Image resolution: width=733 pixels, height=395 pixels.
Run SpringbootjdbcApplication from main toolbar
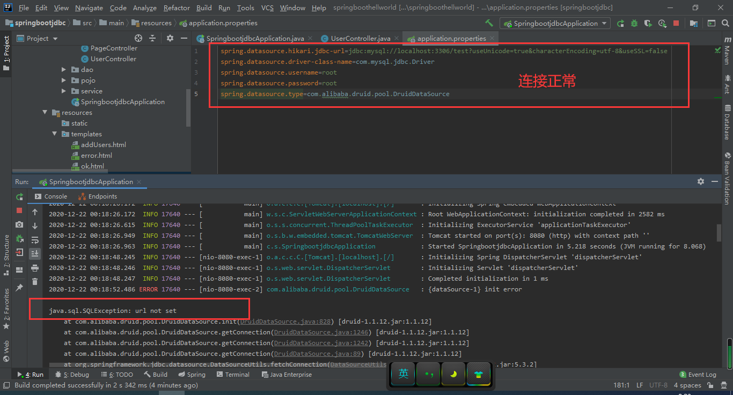pos(621,23)
